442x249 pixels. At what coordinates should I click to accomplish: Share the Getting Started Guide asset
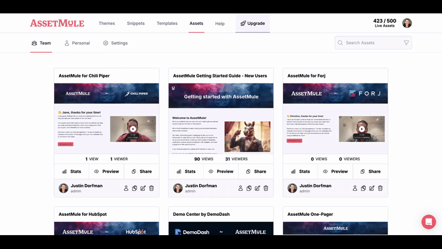pos(256,172)
